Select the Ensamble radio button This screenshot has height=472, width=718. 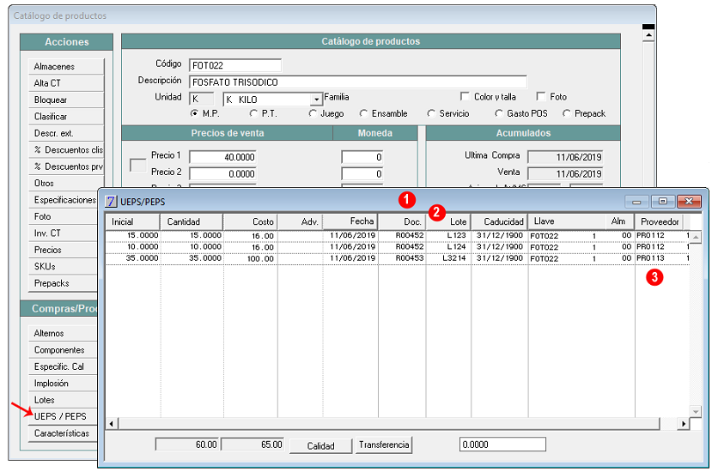[x=363, y=113]
